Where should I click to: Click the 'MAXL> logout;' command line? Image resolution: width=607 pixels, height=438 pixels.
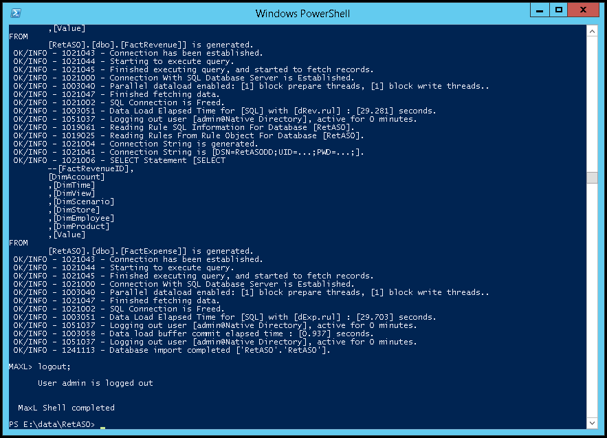tap(39, 366)
